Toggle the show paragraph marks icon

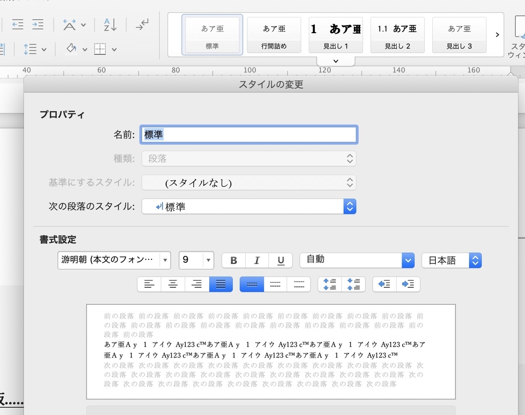142,24
